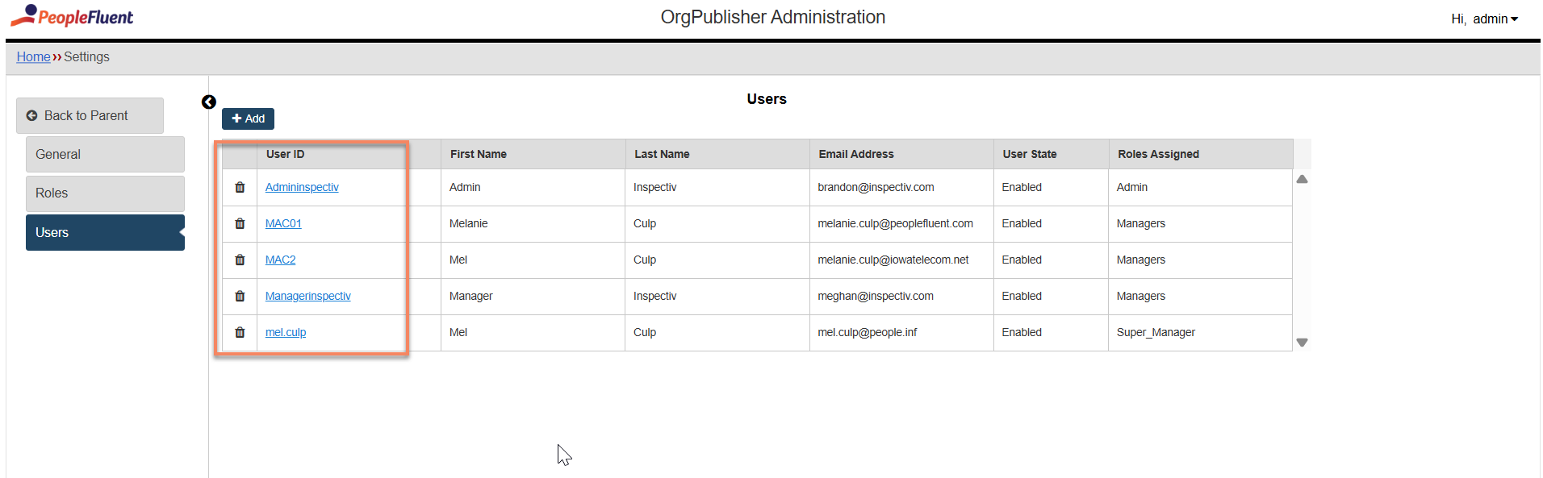Viewport: 1543px width, 478px height.
Task: Delete mel.culp user using trash icon
Action: tap(240, 332)
